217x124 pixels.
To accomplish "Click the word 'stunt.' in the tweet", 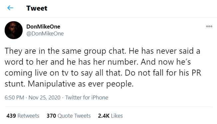I will coord(15,84).
